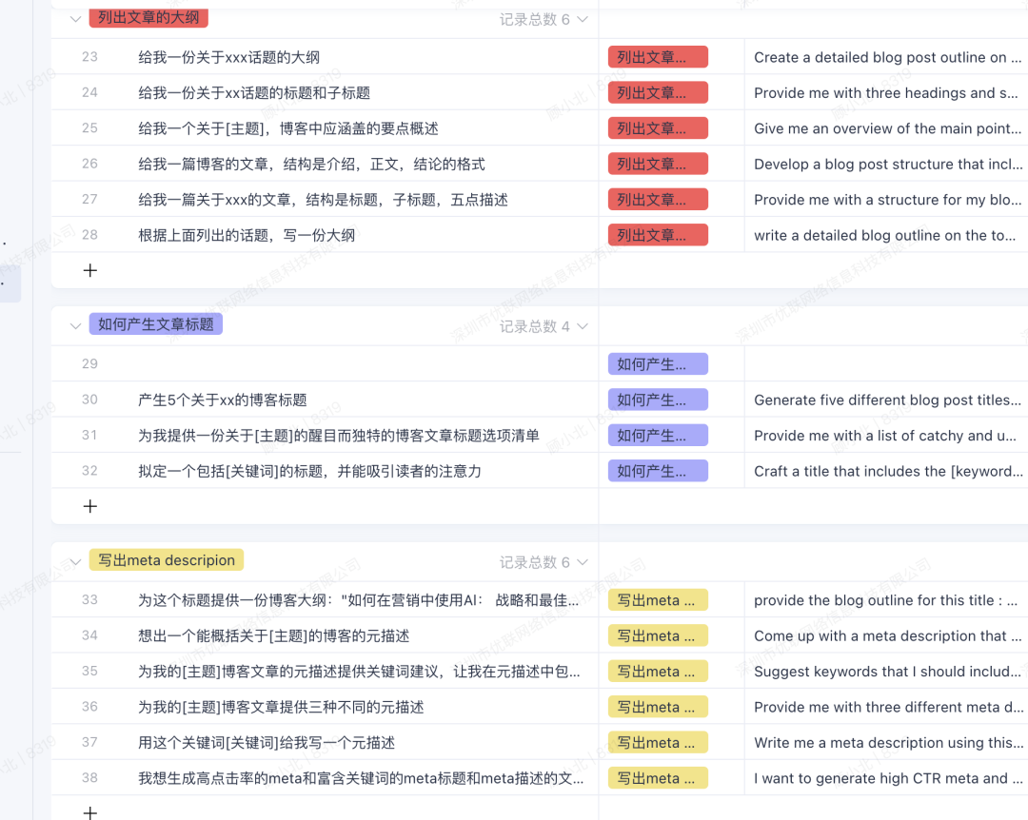The height and width of the screenshot is (820, 1028).
Task: Collapse the 如何产生文章标题 group
Action: tap(76, 325)
